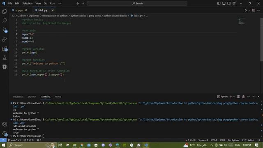263x148 pixels.
Task: Change indentation via Spaces: 4
Action: point(203,140)
